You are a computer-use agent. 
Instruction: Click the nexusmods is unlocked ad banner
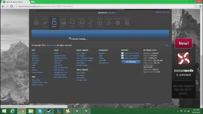pyautogui.click(x=184, y=68)
